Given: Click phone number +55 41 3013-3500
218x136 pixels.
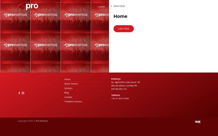Looking at the screenshot, I should (120, 99).
